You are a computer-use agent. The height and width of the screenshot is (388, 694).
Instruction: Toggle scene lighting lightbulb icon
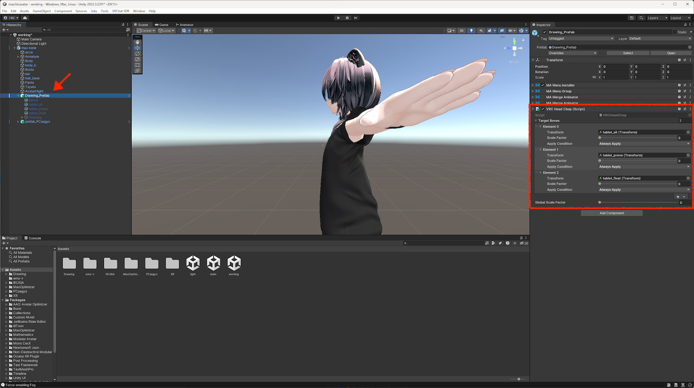click(x=471, y=31)
